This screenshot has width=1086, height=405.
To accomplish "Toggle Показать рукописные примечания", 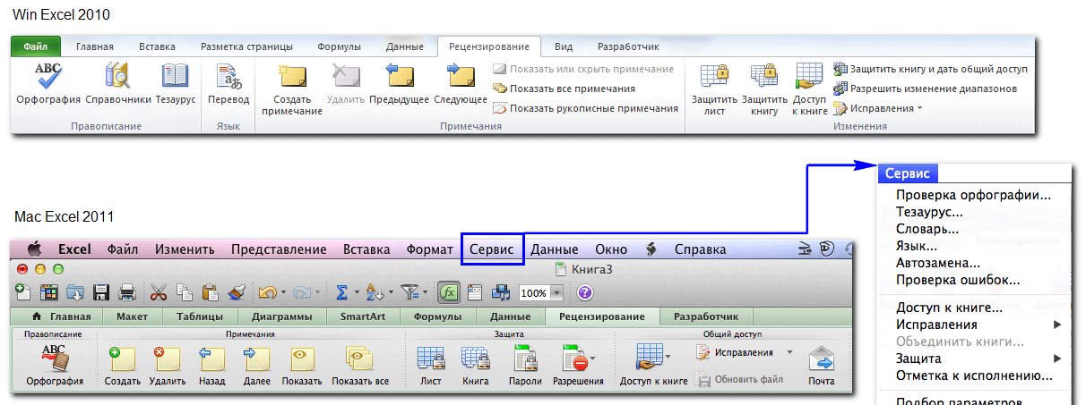I will click(x=585, y=108).
